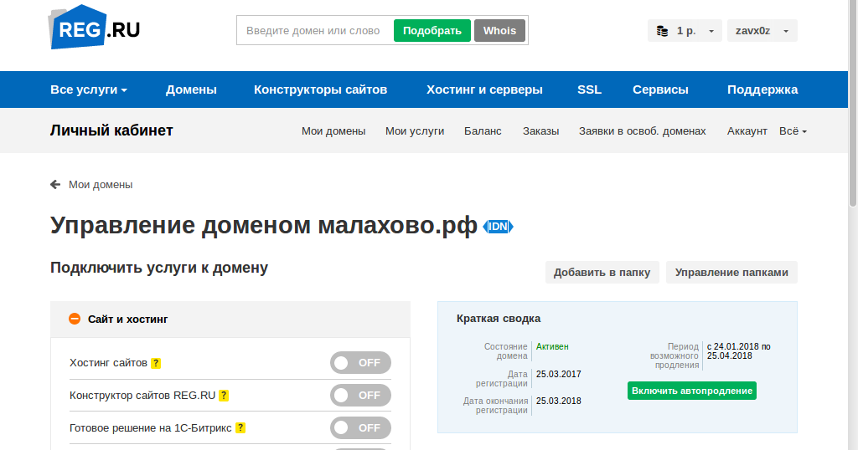Open Заявки в освоб. доменах tab
Viewport: 858px width, 450px height.
[x=643, y=131]
